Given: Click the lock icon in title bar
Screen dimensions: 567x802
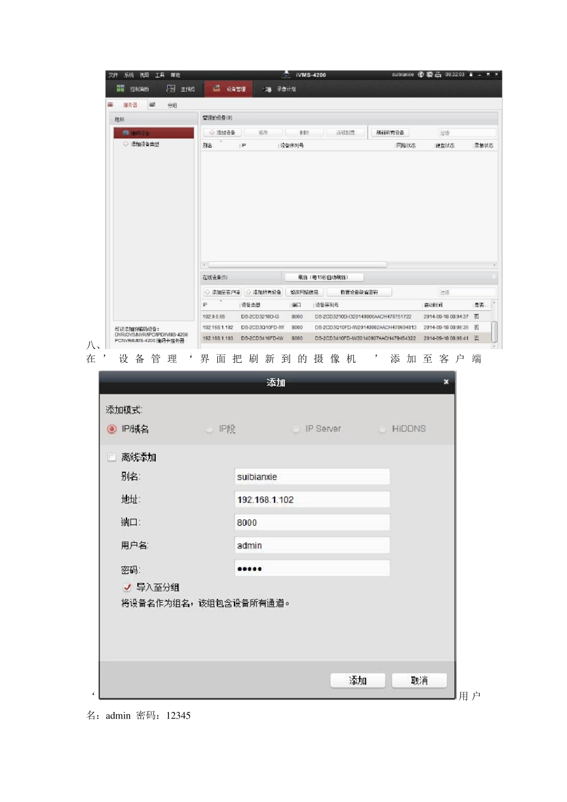Looking at the screenshot, I should coord(471,75).
